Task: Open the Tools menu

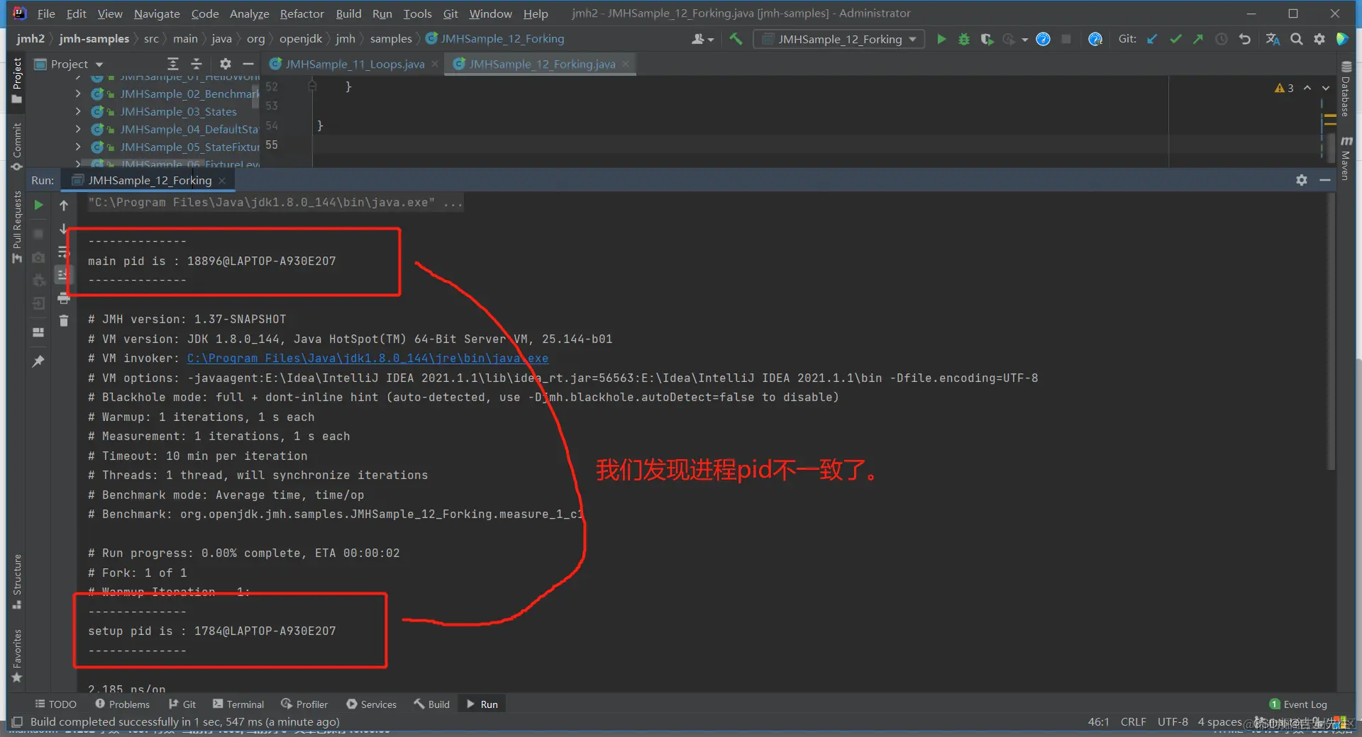Action: 417,13
